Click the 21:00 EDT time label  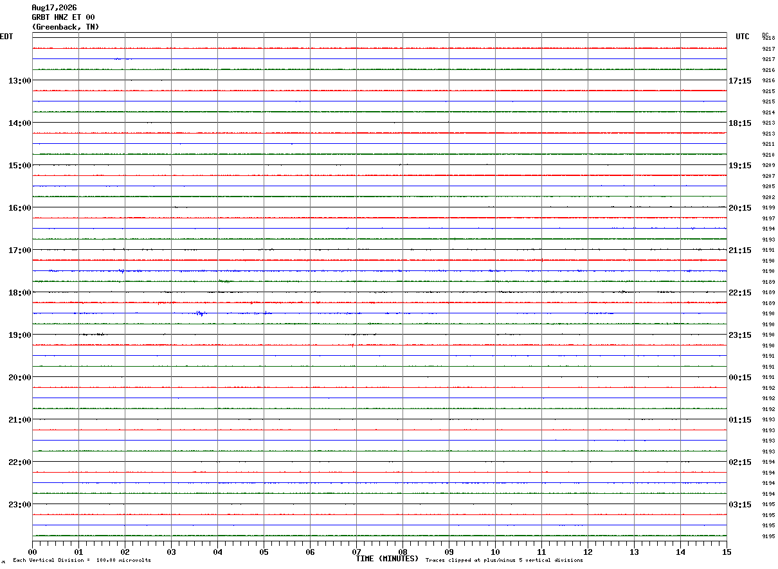point(19,420)
